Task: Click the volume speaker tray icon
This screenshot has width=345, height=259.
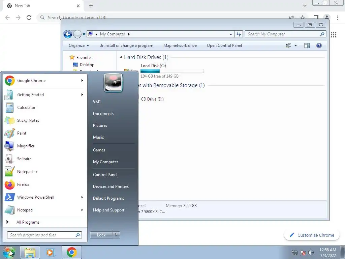Action: (311, 253)
